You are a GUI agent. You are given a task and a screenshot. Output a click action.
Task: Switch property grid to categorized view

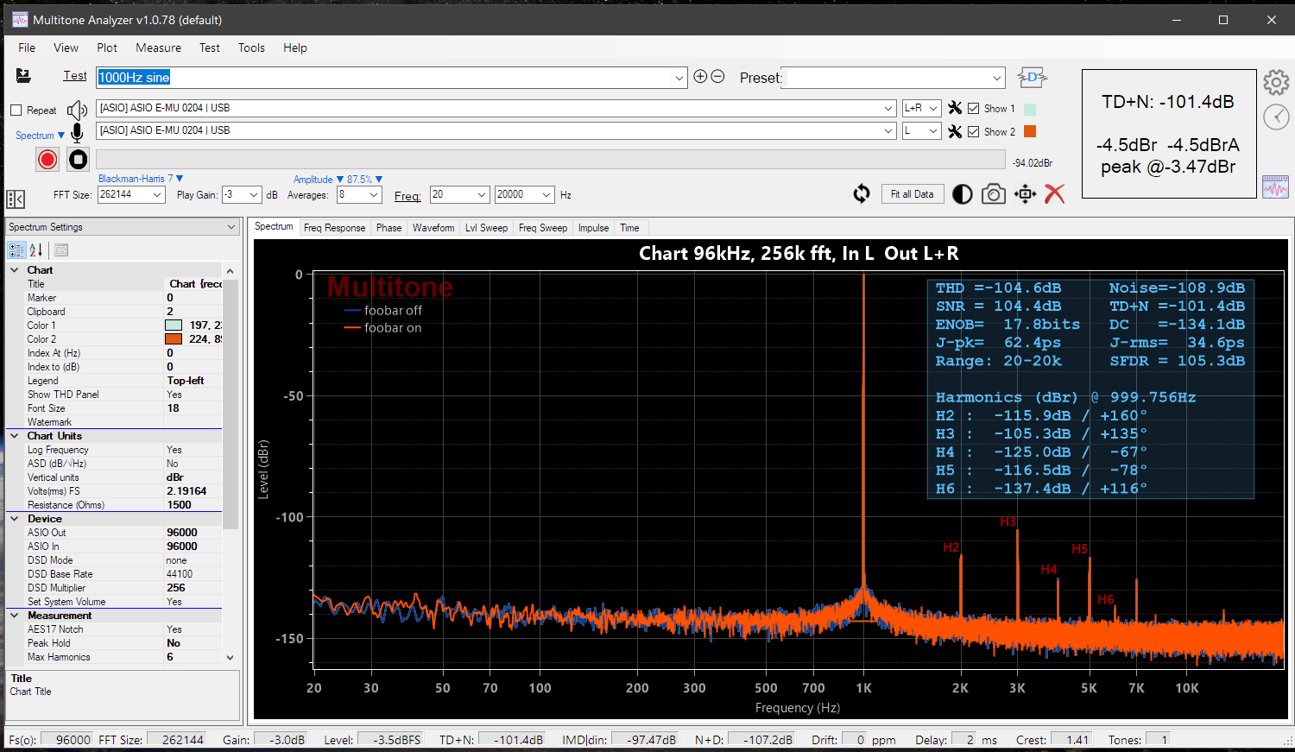[16, 250]
